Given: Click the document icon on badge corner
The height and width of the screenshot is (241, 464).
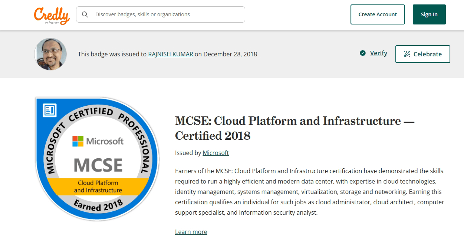Looking at the screenshot, I should (50, 110).
